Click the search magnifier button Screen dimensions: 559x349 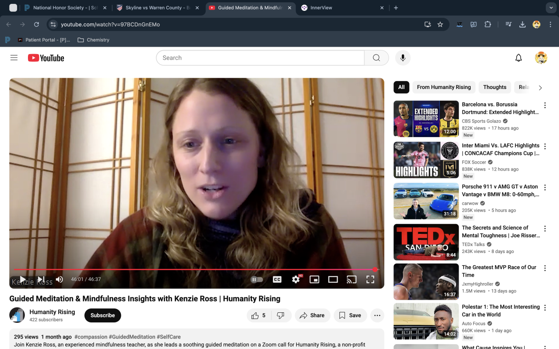tap(376, 58)
